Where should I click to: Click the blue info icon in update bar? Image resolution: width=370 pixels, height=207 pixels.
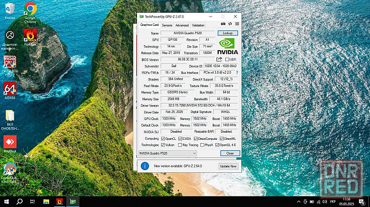pos(145,166)
